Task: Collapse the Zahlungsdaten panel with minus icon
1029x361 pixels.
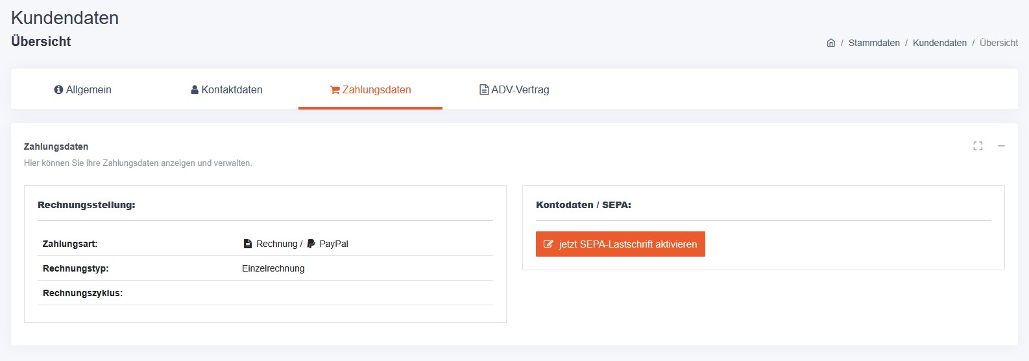Action: (1001, 146)
